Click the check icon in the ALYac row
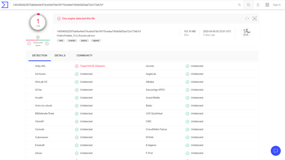 tap(77, 90)
